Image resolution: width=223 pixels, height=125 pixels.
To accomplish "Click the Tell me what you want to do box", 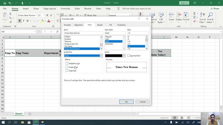I will 136,9.
